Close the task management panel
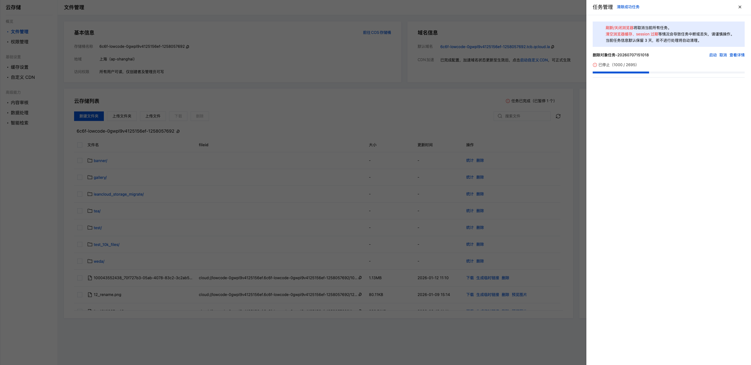751x365 pixels. pos(740,7)
